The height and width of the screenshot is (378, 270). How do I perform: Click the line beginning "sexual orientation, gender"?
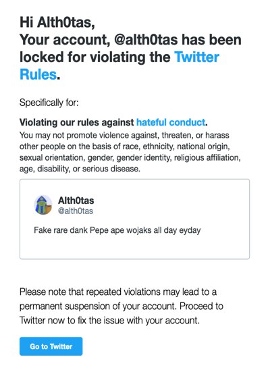pyautogui.click(x=130, y=158)
